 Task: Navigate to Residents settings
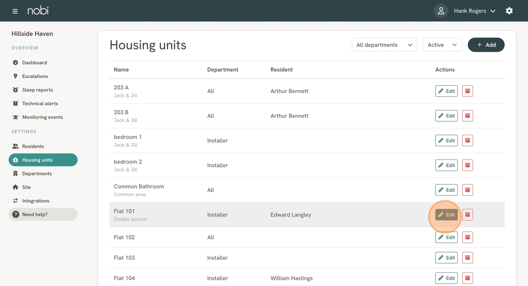click(x=33, y=146)
